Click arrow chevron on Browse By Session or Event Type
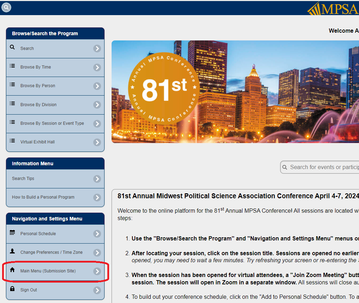The image size is (359, 303). 97,124
